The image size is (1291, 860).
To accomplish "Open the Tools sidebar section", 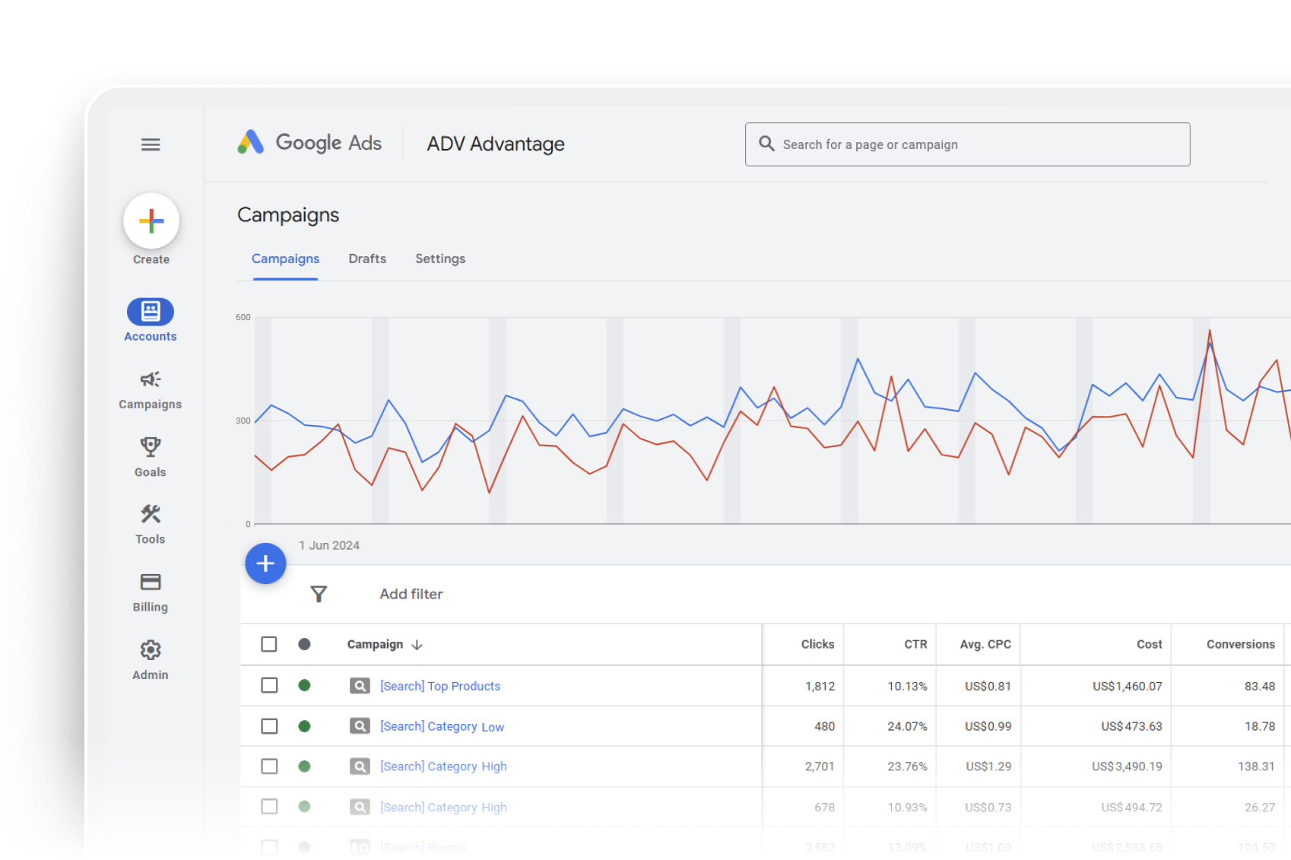I will tap(151, 515).
